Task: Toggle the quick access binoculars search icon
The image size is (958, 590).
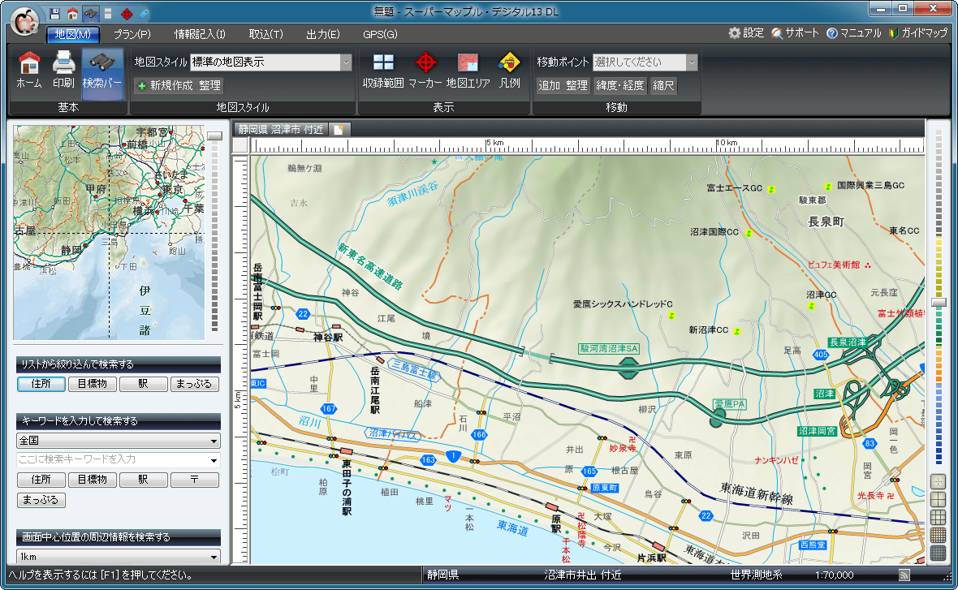Action: tap(90, 14)
